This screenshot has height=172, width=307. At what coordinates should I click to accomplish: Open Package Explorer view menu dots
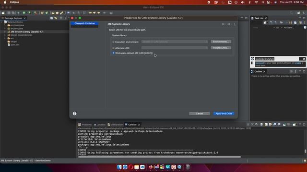pos(65,18)
